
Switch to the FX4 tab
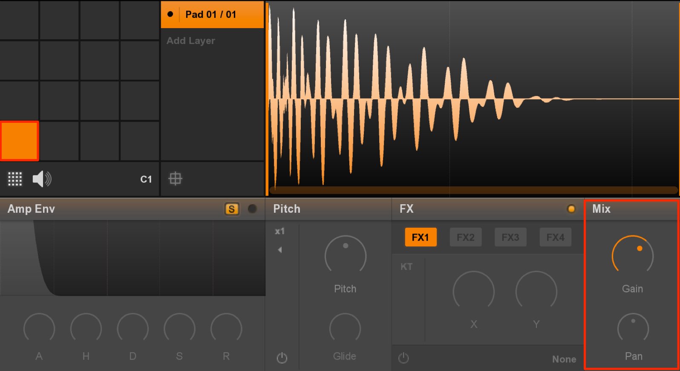556,238
